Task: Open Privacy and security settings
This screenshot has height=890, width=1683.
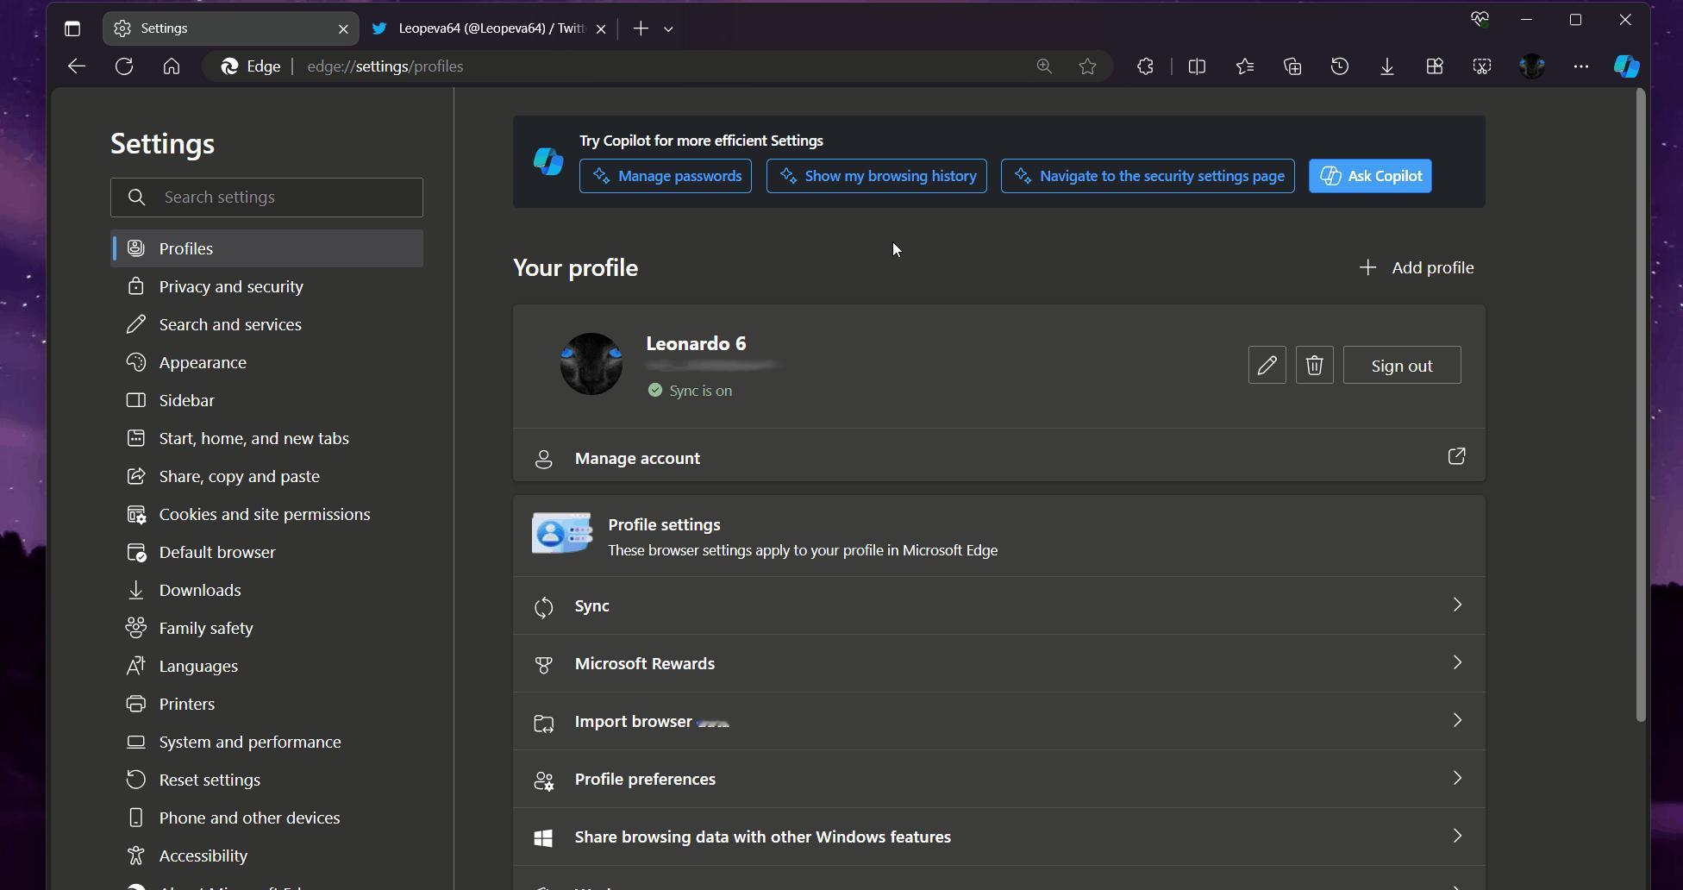Action: click(x=266, y=286)
